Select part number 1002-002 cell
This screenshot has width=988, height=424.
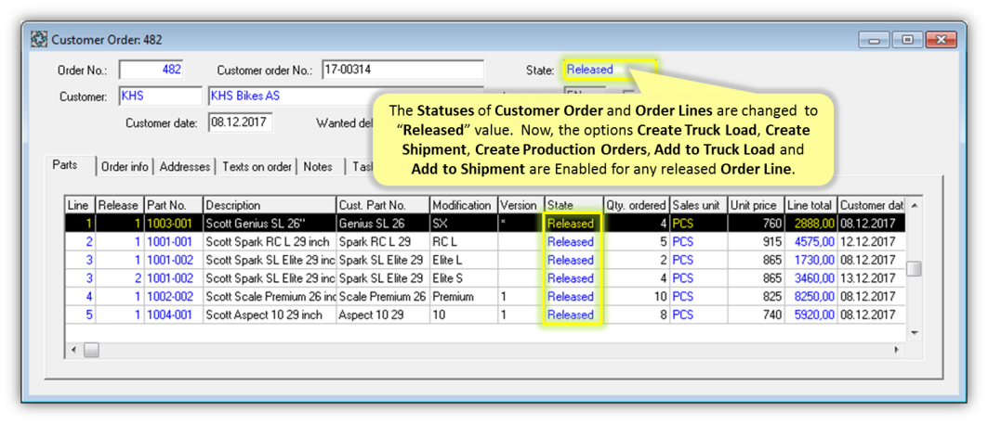pyautogui.click(x=173, y=296)
